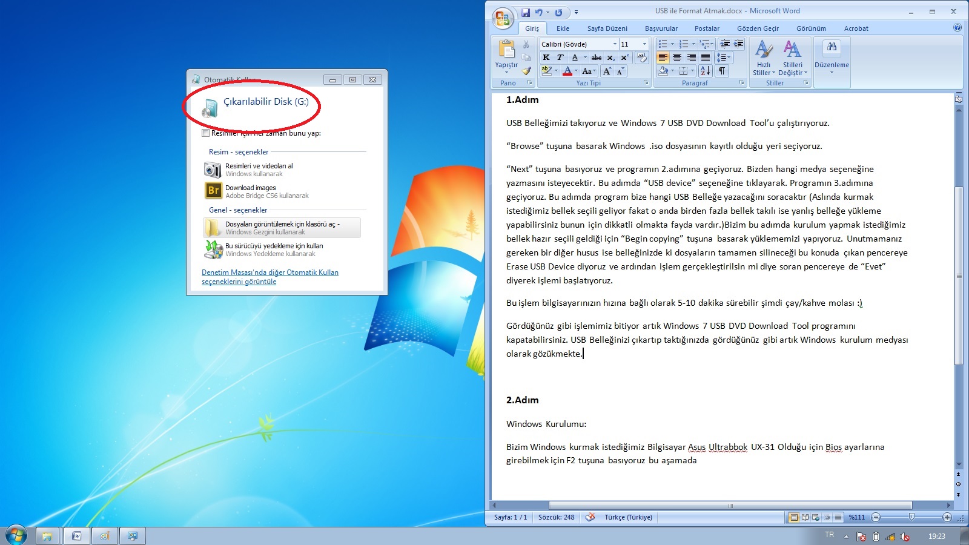The width and height of the screenshot is (969, 545).
Task: Click Türkçe (Türkiye) language in status bar
Action: click(628, 517)
